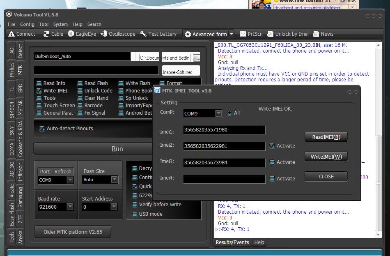Expand the Flash Size dropdown
This screenshot has width=390, height=256.
point(114,180)
